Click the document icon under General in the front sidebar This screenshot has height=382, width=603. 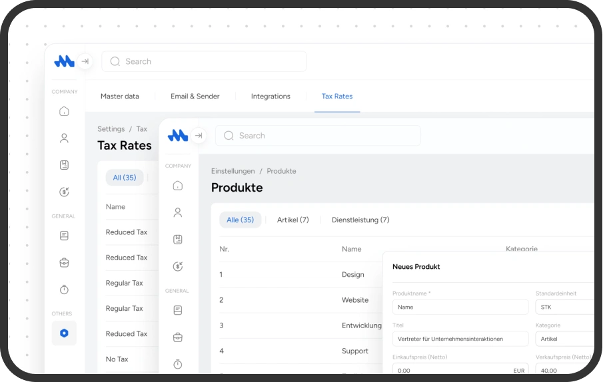(x=177, y=310)
